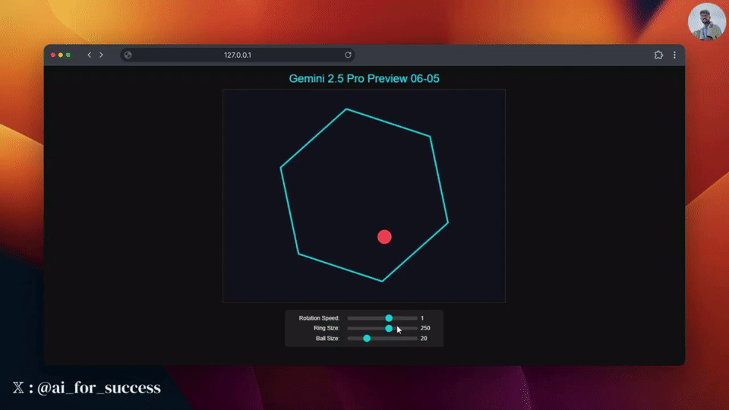Click the profile avatar in corner
729x410 pixels.
tap(705, 21)
